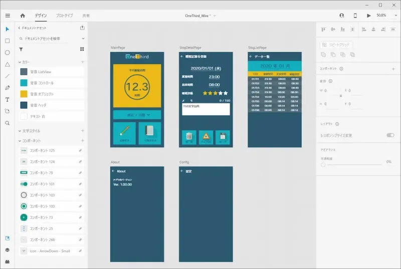Screen dimensions: 401x269
Task: Collapse the 文字スタイル section
Action: 20,131
